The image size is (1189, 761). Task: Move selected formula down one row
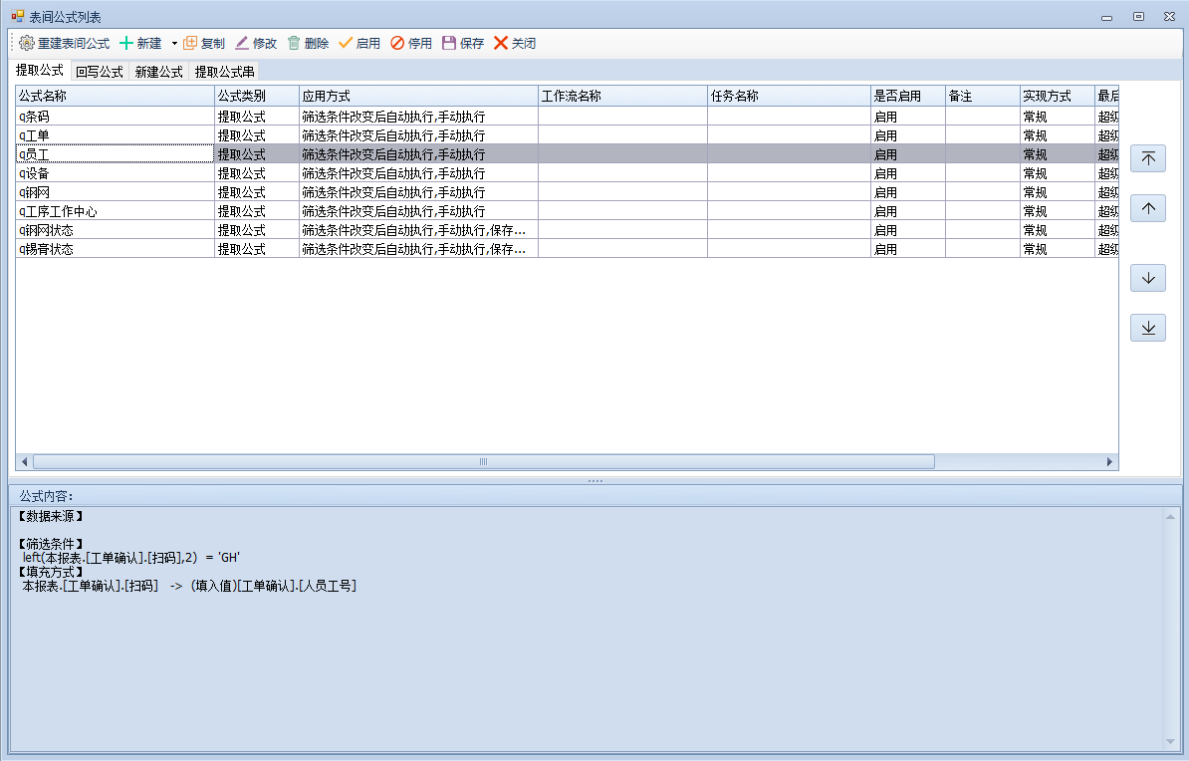pos(1148,278)
